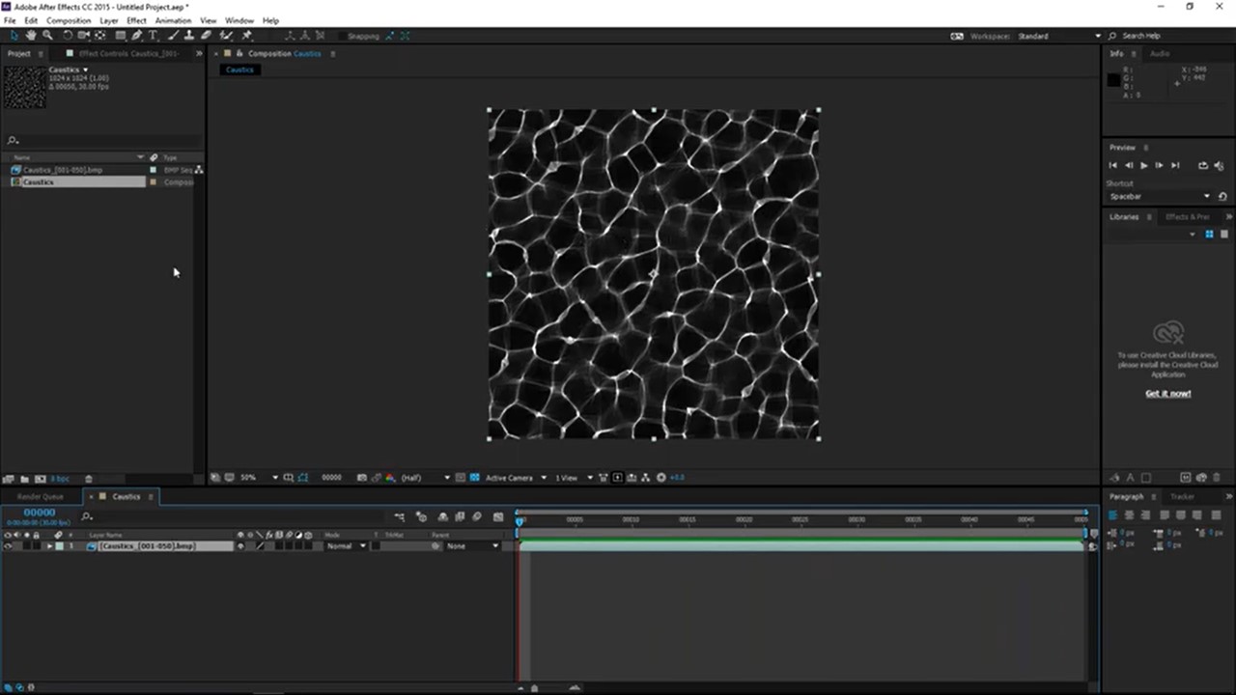1236x695 pixels.
Task: Click the Get it now link for Creative Cloud
Action: tap(1168, 393)
